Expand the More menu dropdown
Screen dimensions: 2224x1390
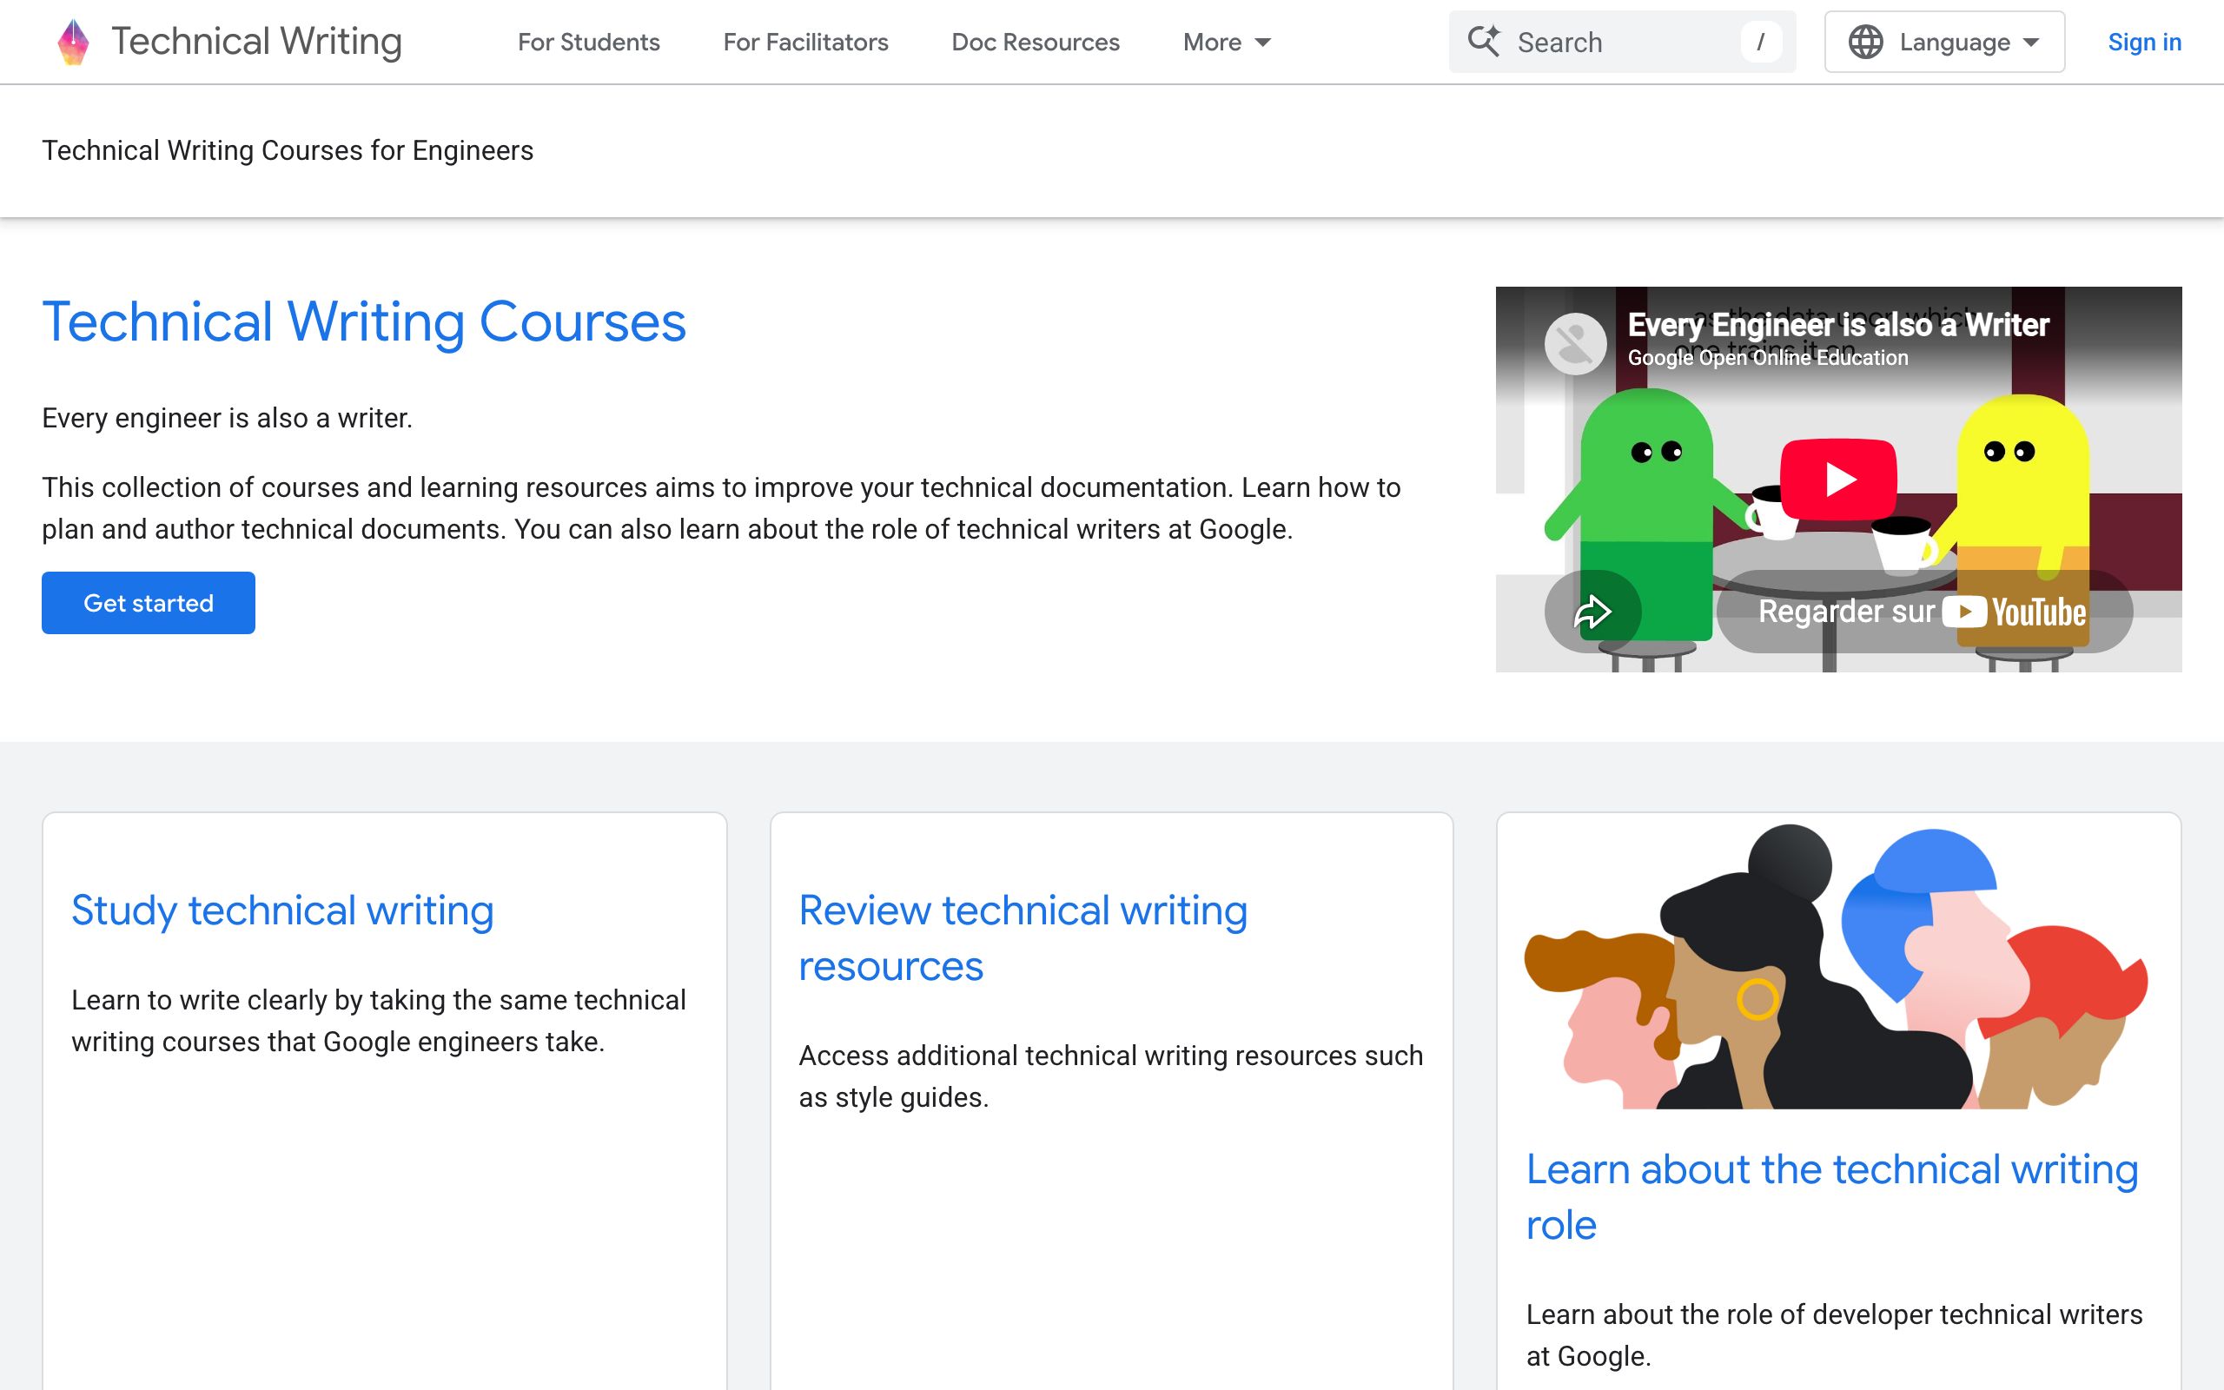(1227, 43)
